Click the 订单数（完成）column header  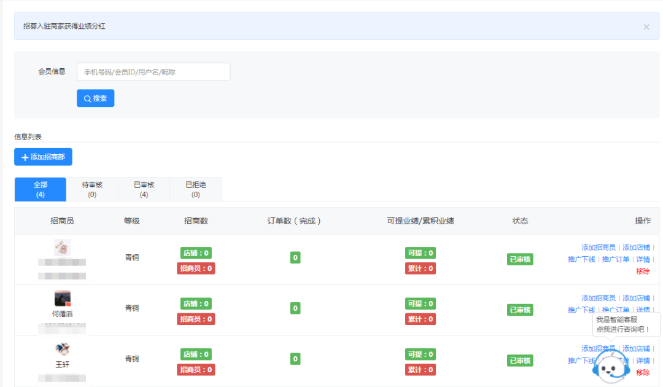click(x=294, y=221)
